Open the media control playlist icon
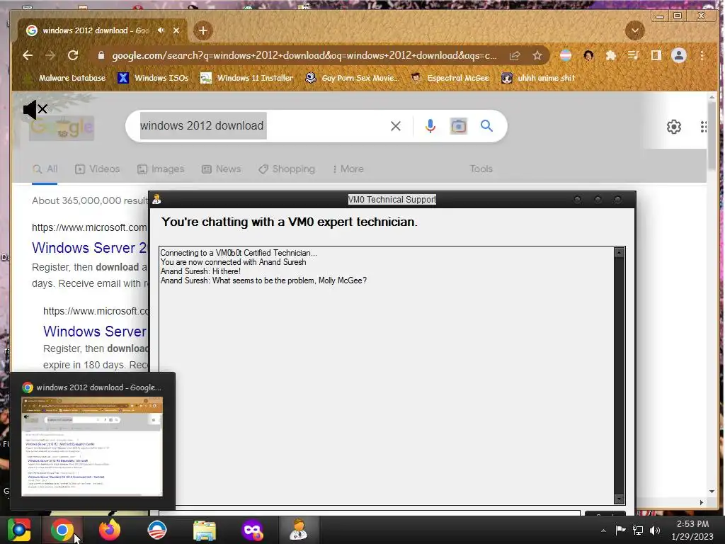This screenshot has width=725, height=544. click(634, 55)
